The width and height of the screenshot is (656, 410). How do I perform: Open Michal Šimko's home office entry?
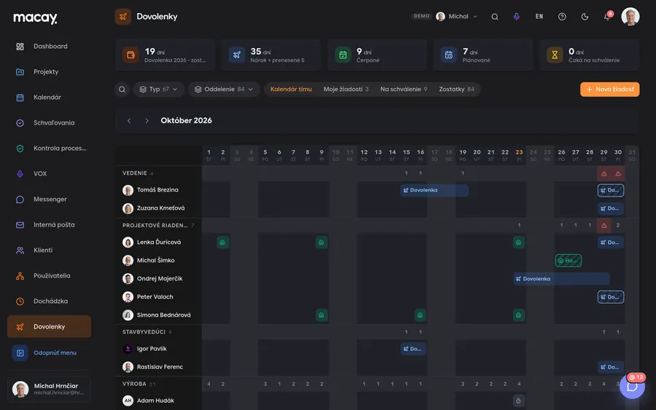[x=568, y=261]
